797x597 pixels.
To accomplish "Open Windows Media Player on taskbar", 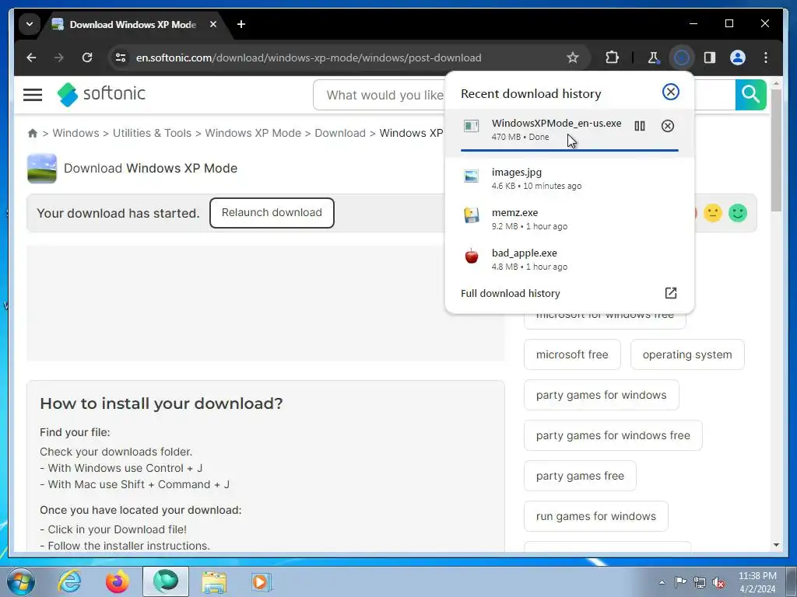I will coord(262,581).
